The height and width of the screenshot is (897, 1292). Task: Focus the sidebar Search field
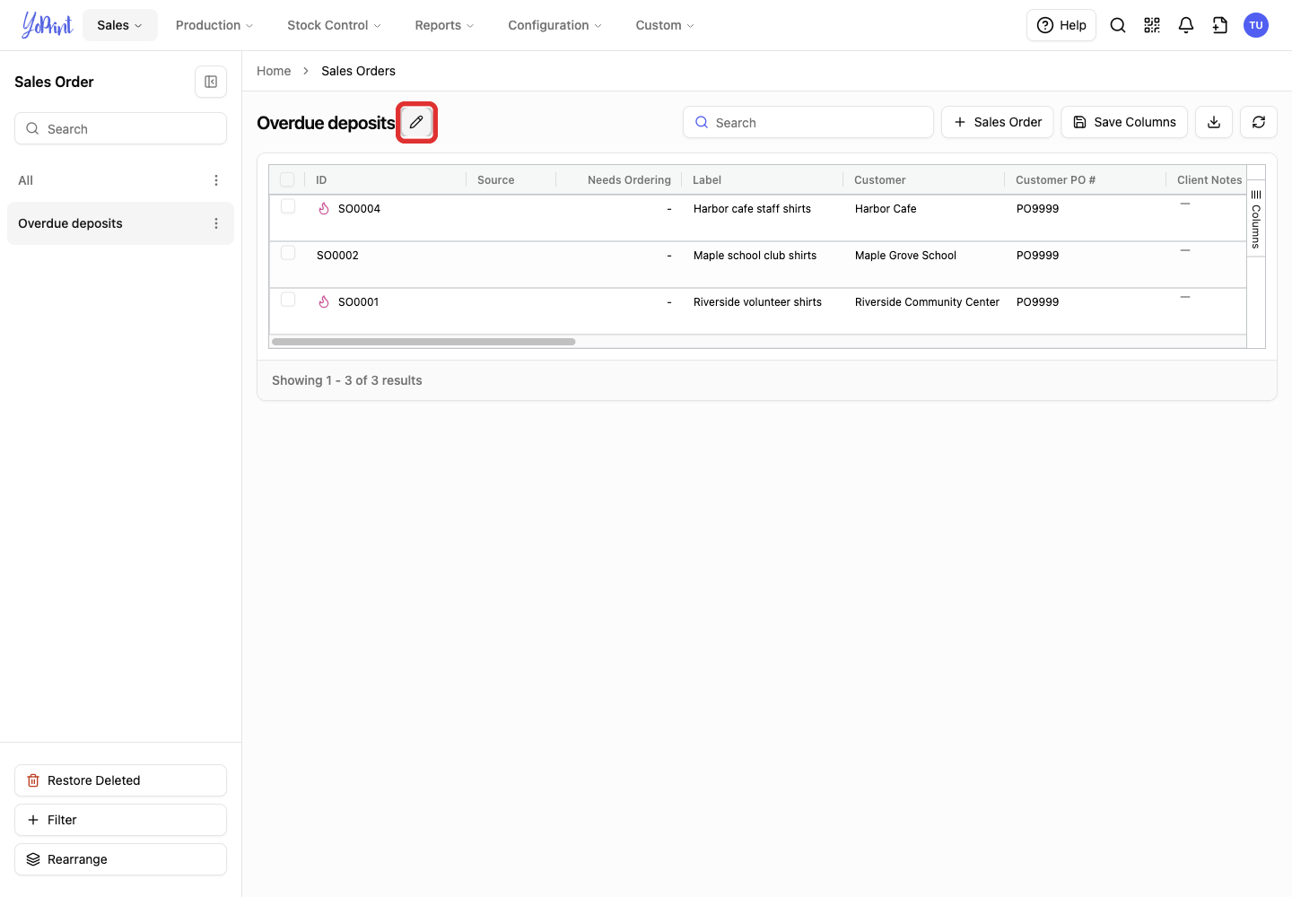(x=120, y=128)
